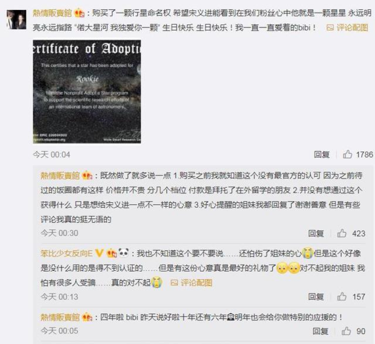Screen dimensions: 375x344
Task: Click the yellow V verified badge
Action: coord(99,253)
